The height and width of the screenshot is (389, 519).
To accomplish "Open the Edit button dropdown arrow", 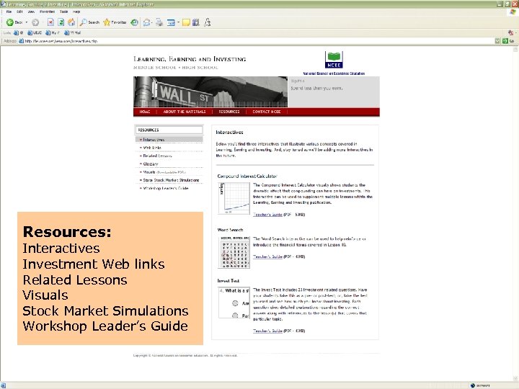I will [178, 22].
